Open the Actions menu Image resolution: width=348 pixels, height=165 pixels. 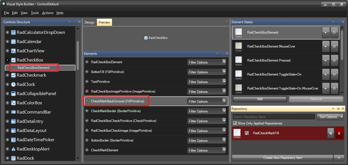coord(47,13)
